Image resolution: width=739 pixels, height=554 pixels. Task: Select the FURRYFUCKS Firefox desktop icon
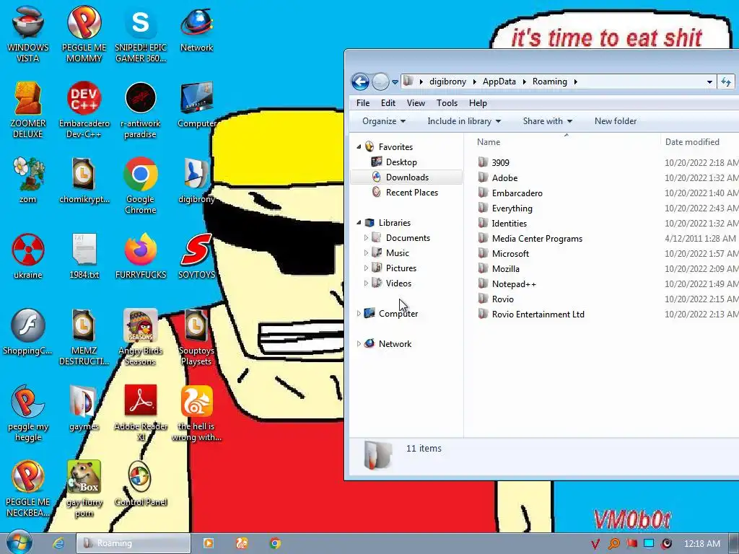[x=141, y=256]
